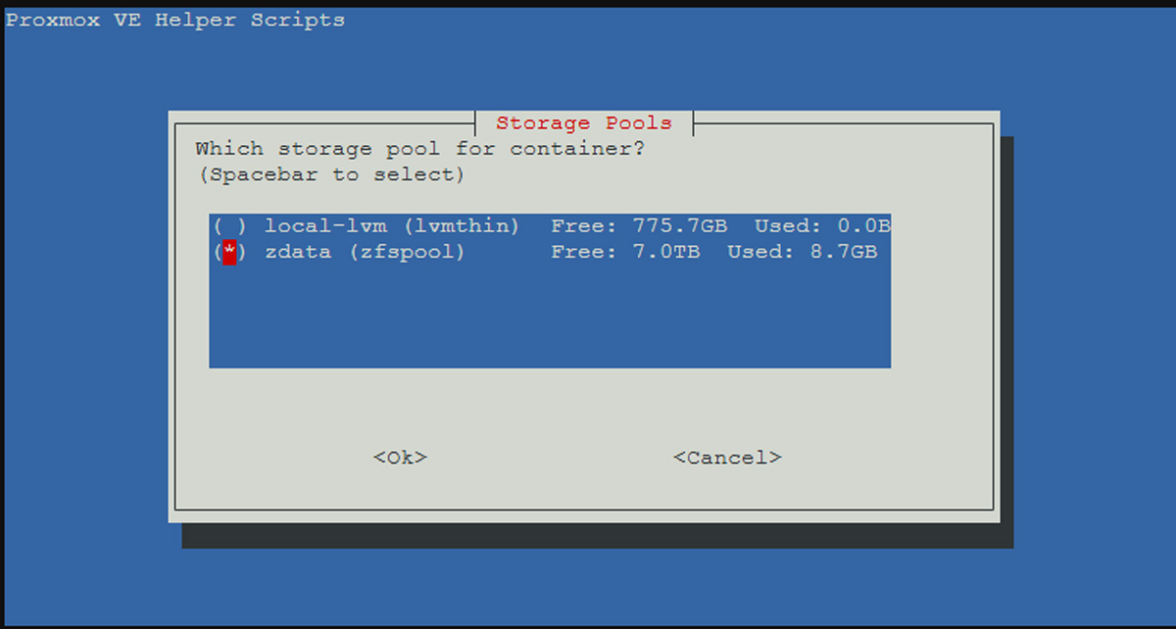
Task: Choose the local-lvm (lvmthin) storage entry
Action: [x=550, y=226]
